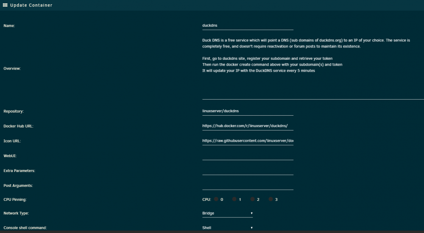Click the Icon URL: label
This screenshot has height=233, width=424.
[x=12, y=141]
